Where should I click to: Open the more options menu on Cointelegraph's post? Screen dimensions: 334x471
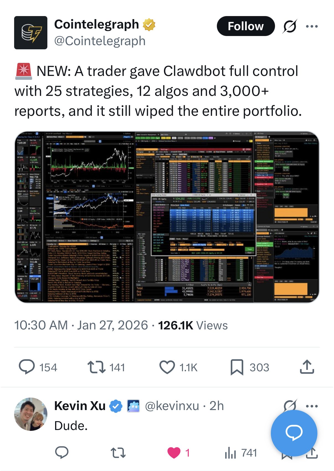[312, 26]
